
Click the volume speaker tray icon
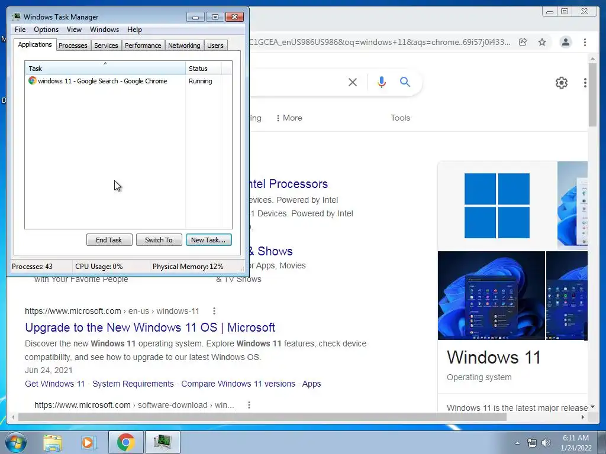click(546, 443)
